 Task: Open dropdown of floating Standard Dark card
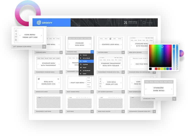coord(174,99)
